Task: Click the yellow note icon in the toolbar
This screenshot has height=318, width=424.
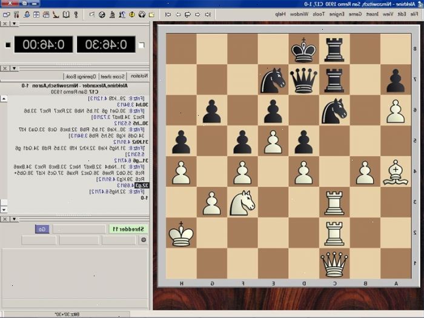Action: (x=151, y=15)
